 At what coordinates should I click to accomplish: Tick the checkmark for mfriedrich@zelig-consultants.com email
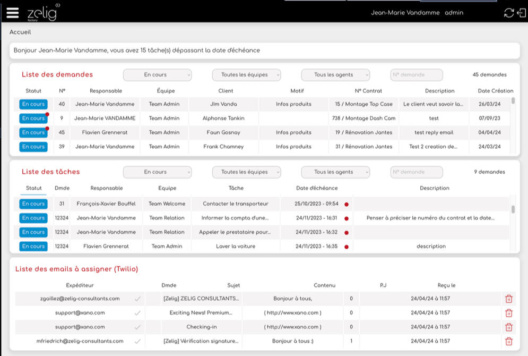tap(137, 341)
